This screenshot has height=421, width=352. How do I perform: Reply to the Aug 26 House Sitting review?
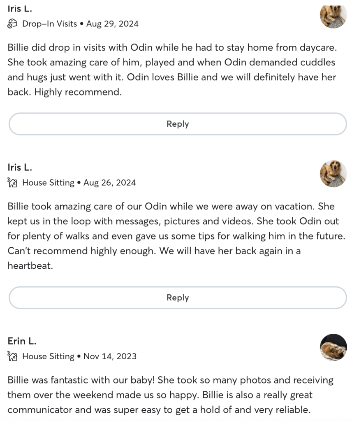pyautogui.click(x=178, y=298)
